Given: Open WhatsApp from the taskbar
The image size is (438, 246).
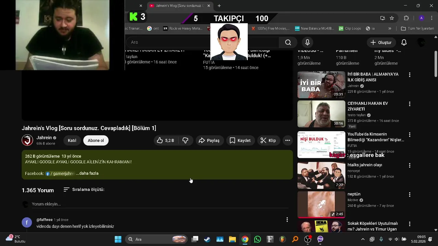Looking at the screenshot, I should click(x=257, y=239).
